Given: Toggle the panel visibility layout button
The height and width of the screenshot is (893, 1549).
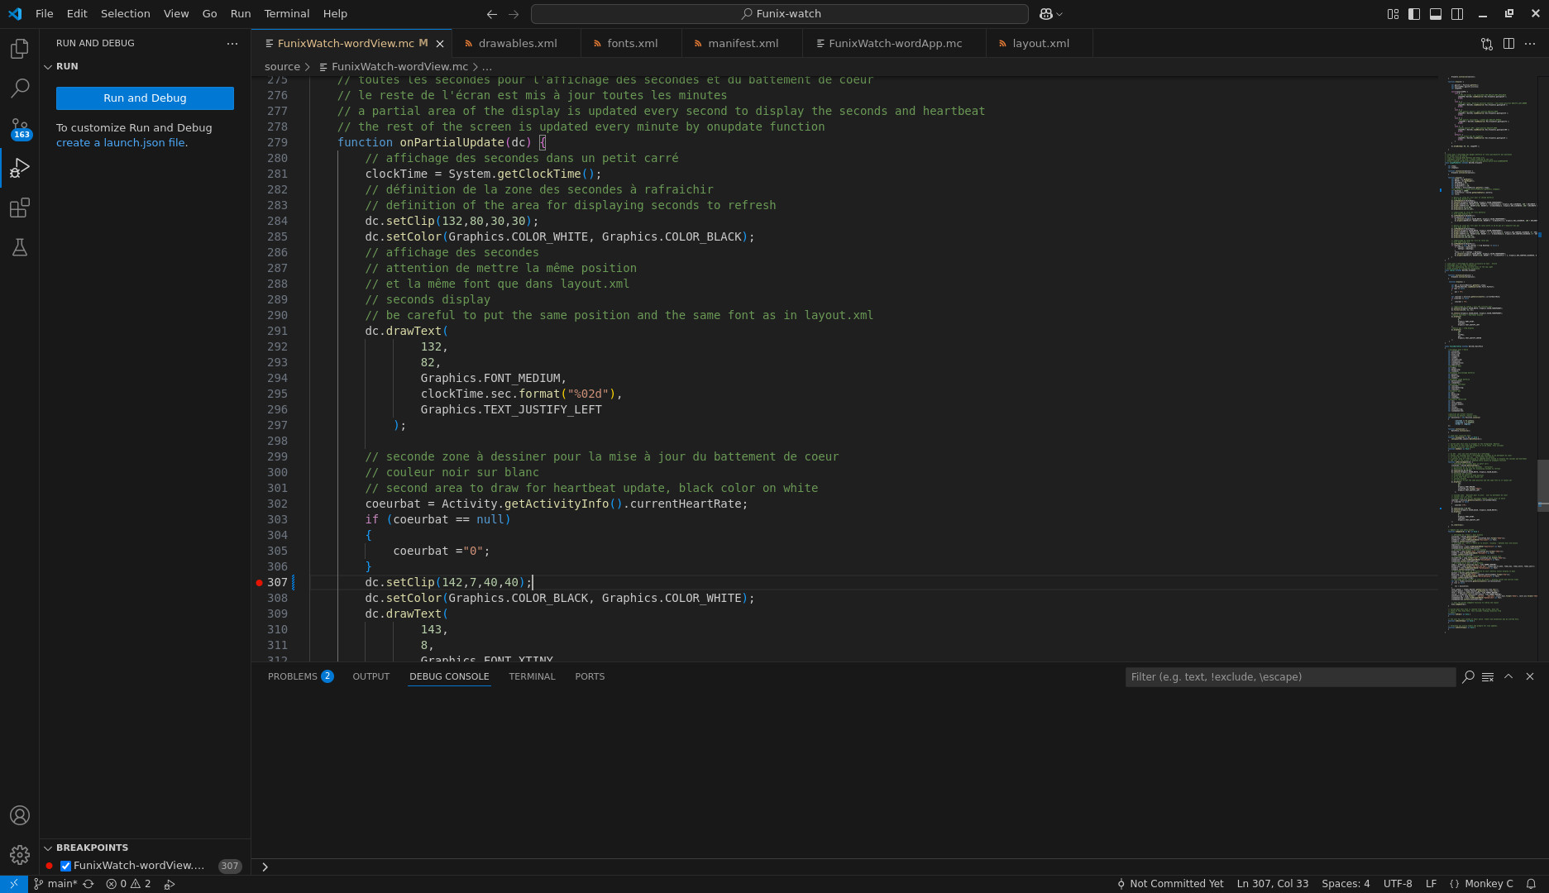Looking at the screenshot, I should pyautogui.click(x=1436, y=14).
